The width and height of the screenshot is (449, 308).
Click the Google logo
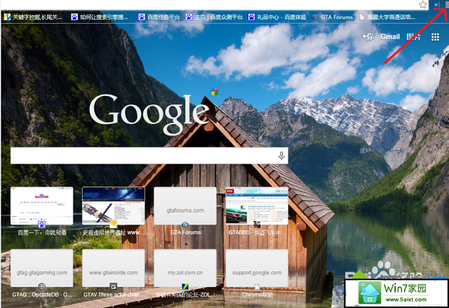click(149, 114)
